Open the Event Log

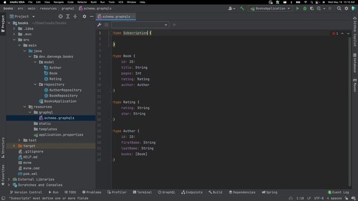click(x=338, y=192)
